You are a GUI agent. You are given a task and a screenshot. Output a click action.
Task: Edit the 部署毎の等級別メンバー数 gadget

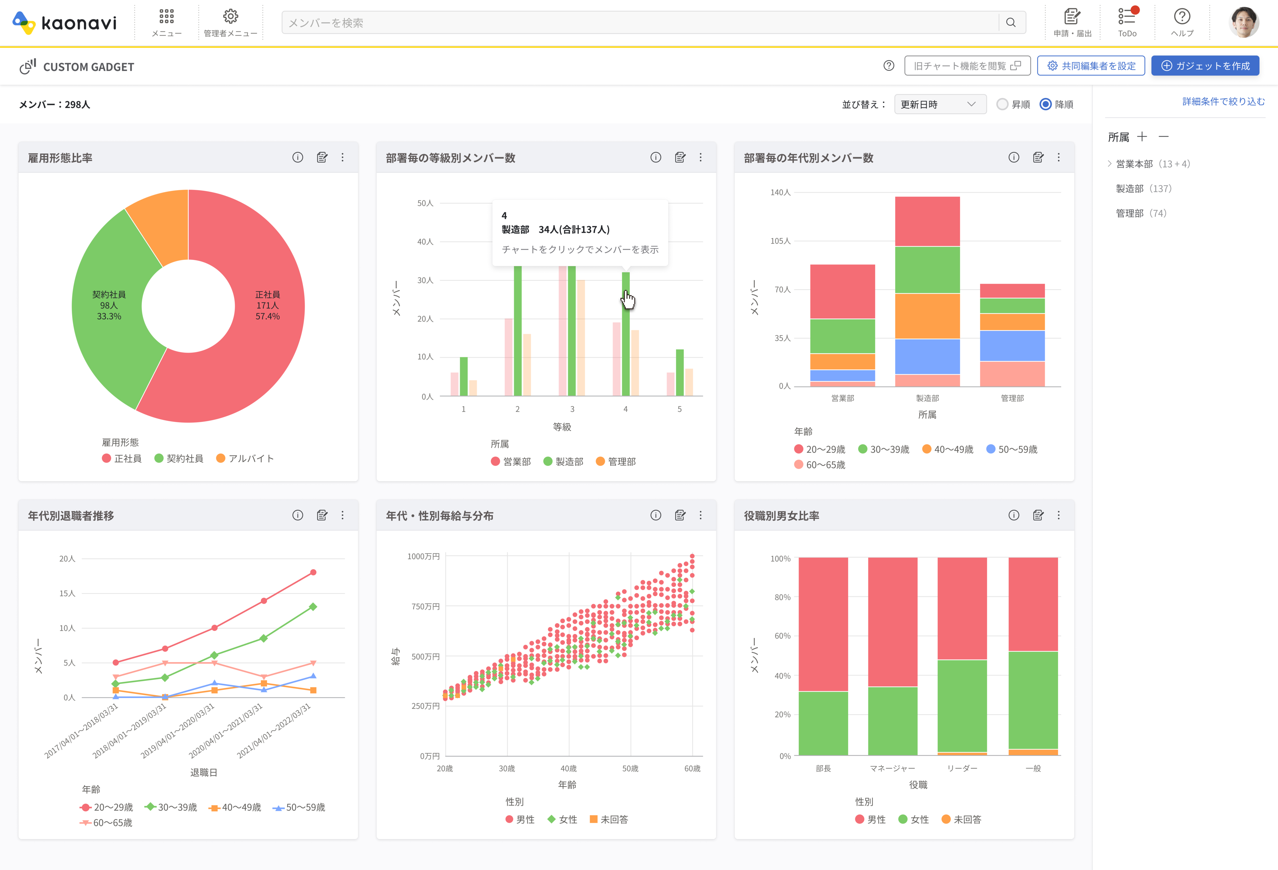tap(680, 158)
